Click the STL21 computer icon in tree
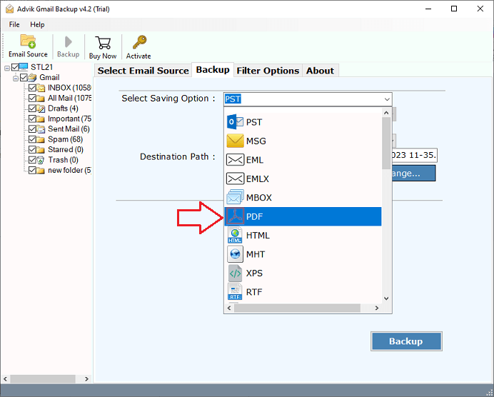 (24, 67)
